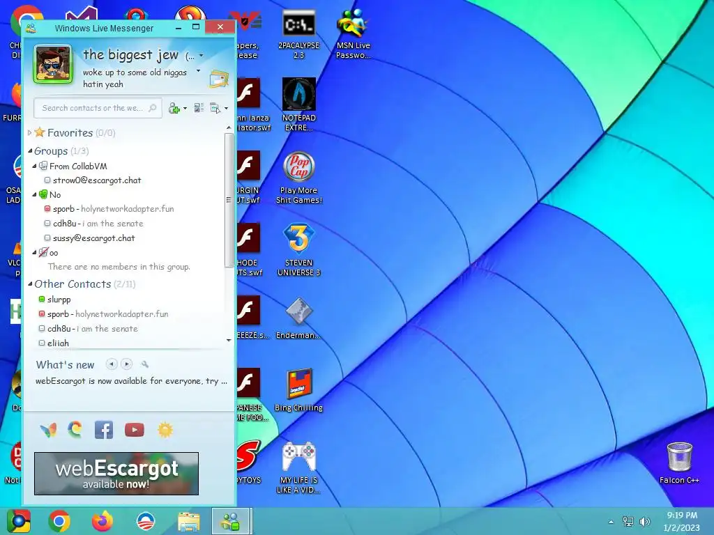Select contact sussy@escargot.chat
This screenshot has width=714, height=535.
94,238
